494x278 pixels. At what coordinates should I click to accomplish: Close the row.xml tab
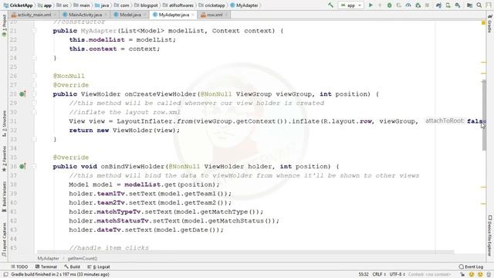click(x=226, y=15)
